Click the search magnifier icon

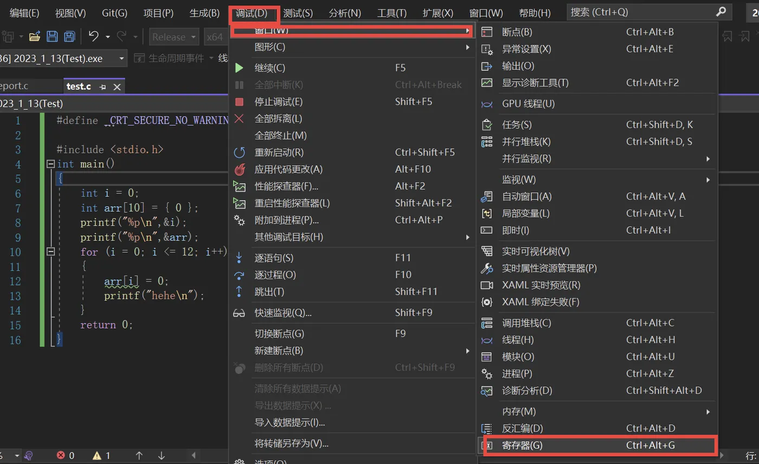click(x=721, y=11)
